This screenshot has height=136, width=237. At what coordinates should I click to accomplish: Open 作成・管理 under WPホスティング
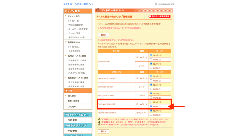(72, 131)
